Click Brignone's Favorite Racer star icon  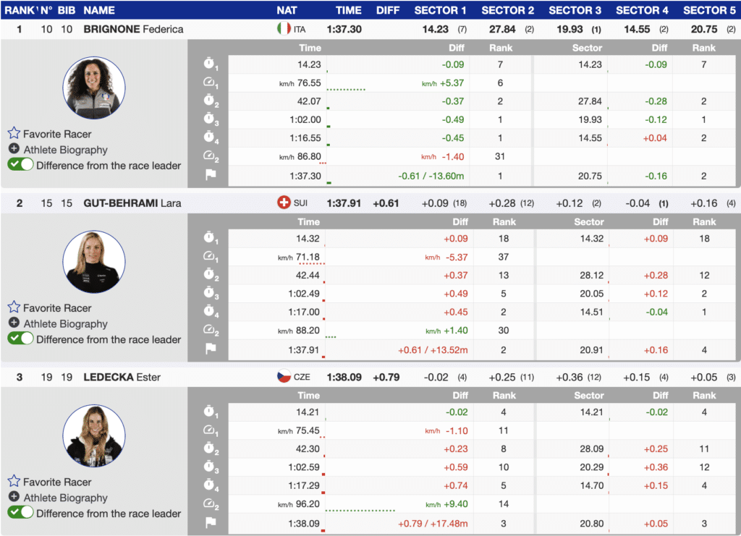(14, 133)
